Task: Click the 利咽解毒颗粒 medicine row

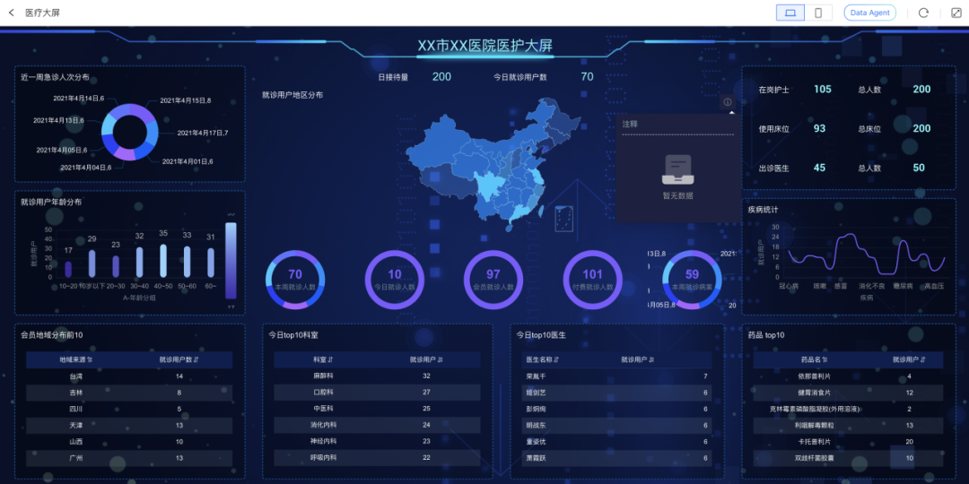Action: tap(848, 426)
